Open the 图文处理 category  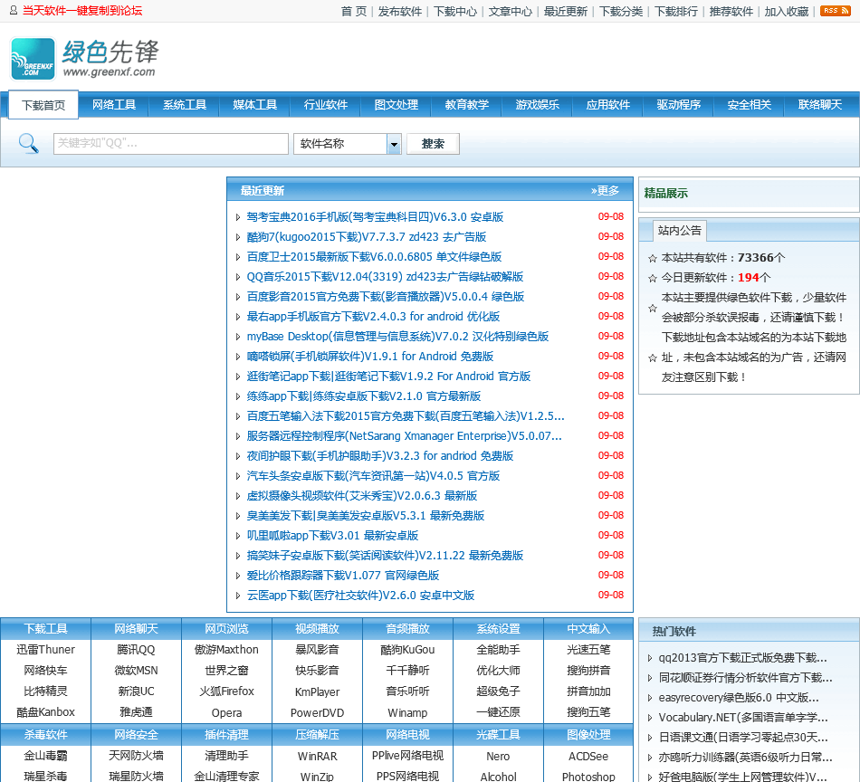pos(396,105)
